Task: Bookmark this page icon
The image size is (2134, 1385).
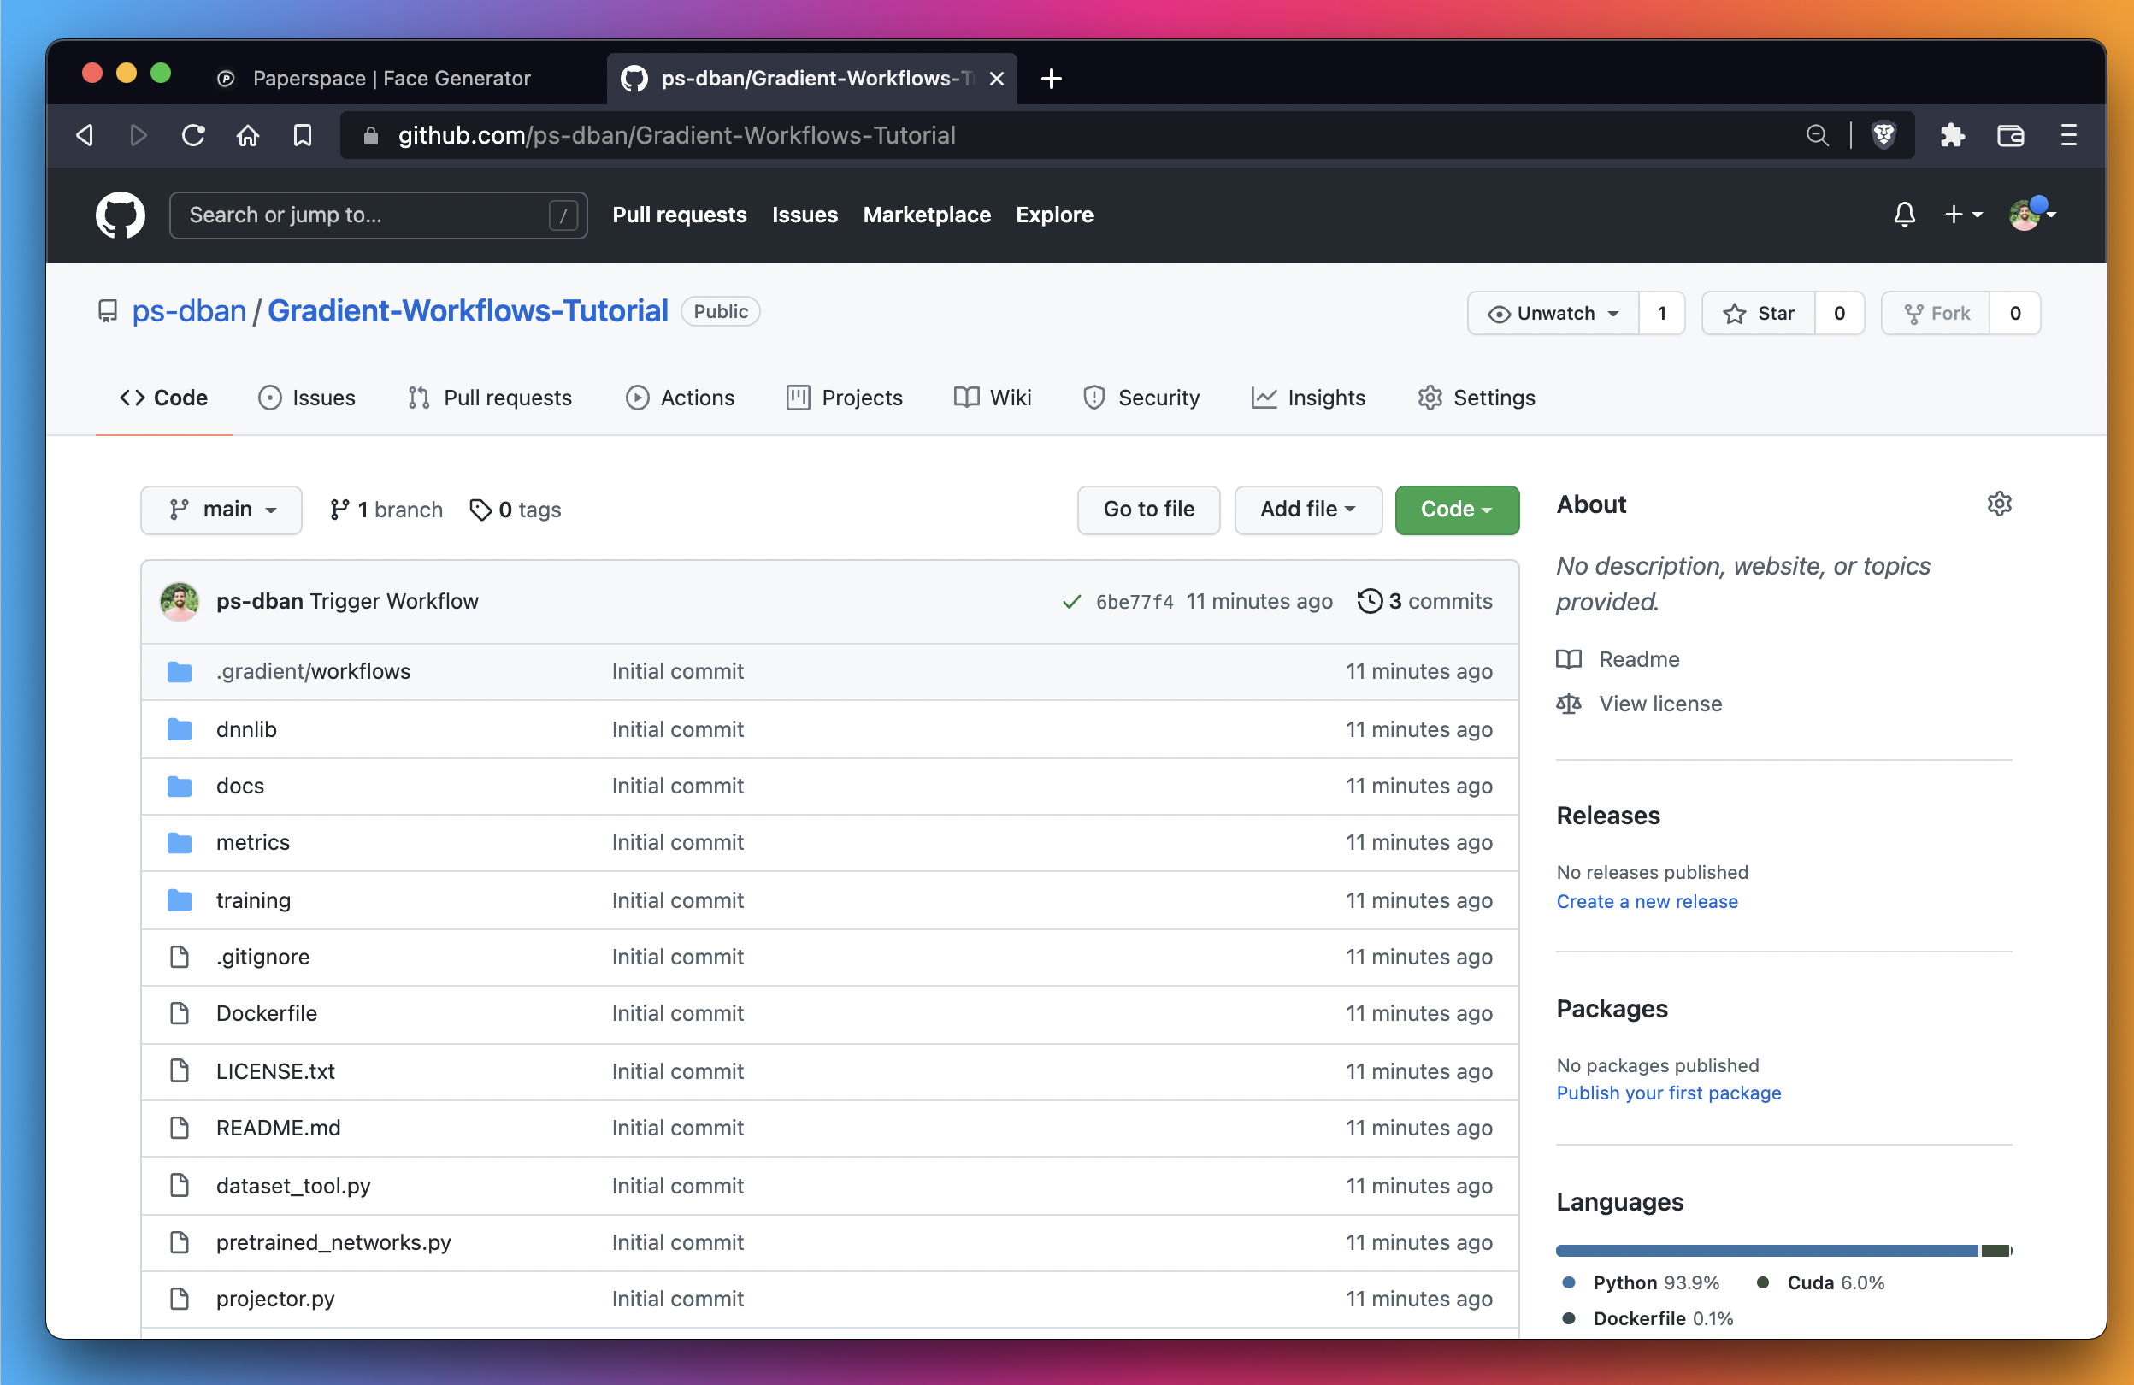Action: pos(303,135)
